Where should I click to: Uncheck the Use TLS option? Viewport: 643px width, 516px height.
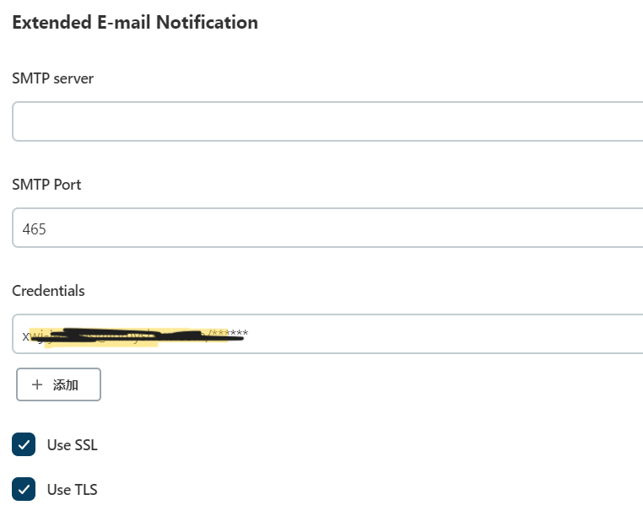pyautogui.click(x=24, y=489)
